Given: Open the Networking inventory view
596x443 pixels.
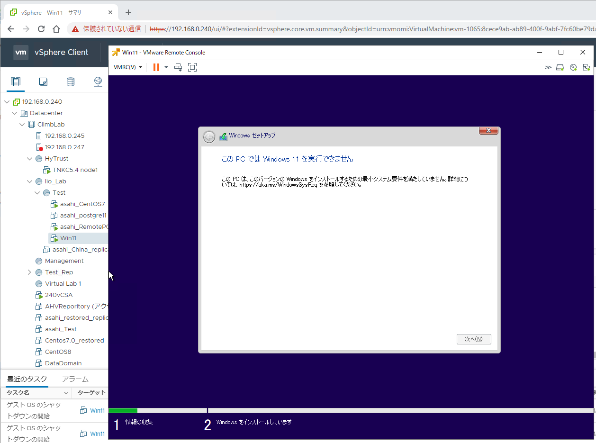Looking at the screenshot, I should pyautogui.click(x=98, y=82).
